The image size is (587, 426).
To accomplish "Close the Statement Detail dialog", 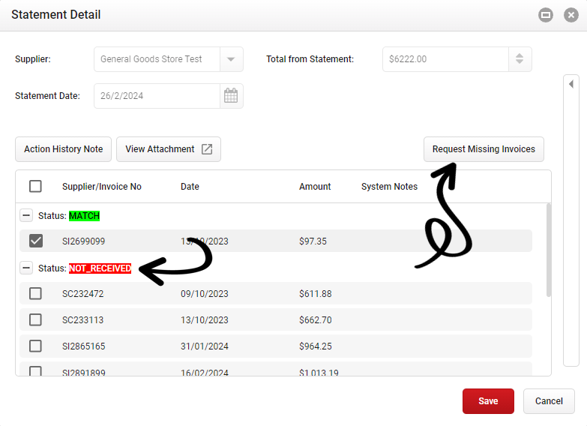I will 571,15.
